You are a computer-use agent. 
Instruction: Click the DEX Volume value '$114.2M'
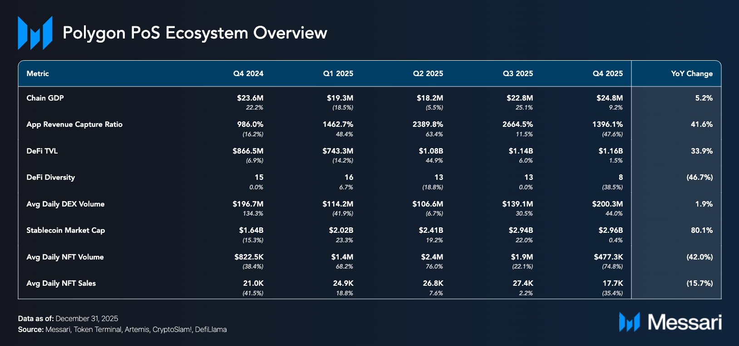tap(338, 204)
